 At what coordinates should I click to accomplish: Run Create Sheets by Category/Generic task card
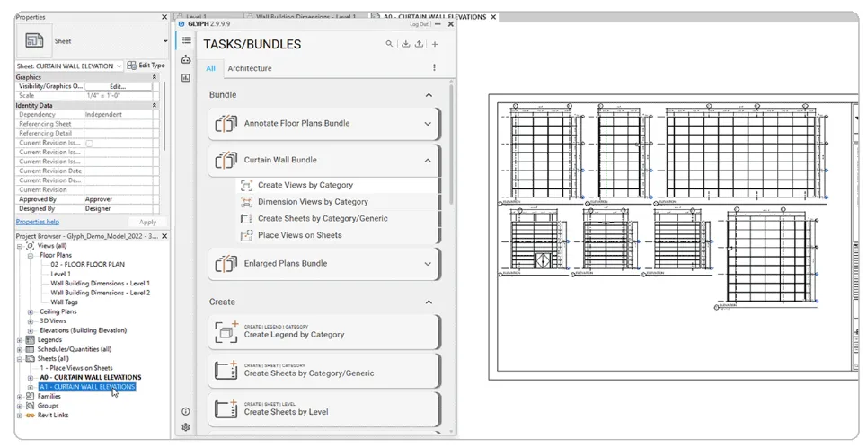(324, 371)
